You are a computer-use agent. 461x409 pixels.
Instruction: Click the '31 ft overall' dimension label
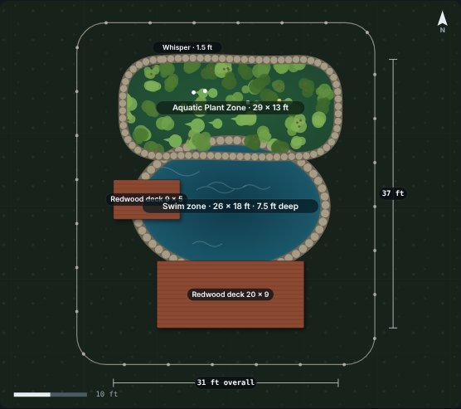pyautogui.click(x=226, y=382)
